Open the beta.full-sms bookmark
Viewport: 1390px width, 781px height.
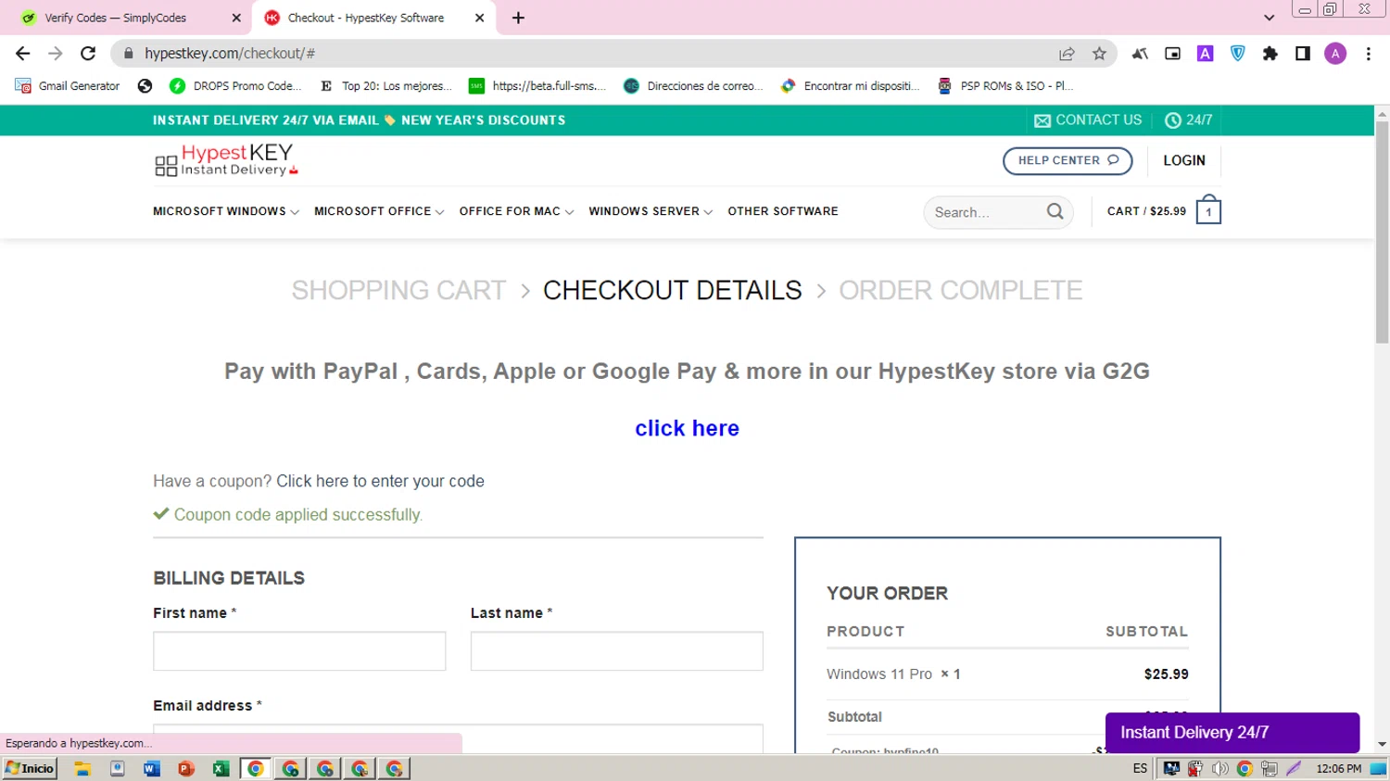(x=537, y=86)
